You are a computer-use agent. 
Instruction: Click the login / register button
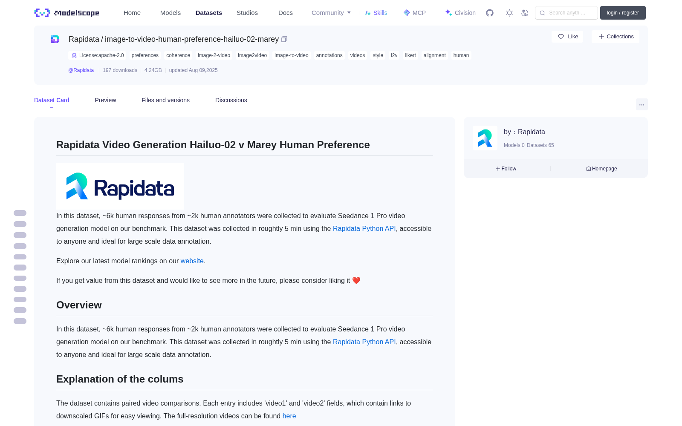coord(623,13)
